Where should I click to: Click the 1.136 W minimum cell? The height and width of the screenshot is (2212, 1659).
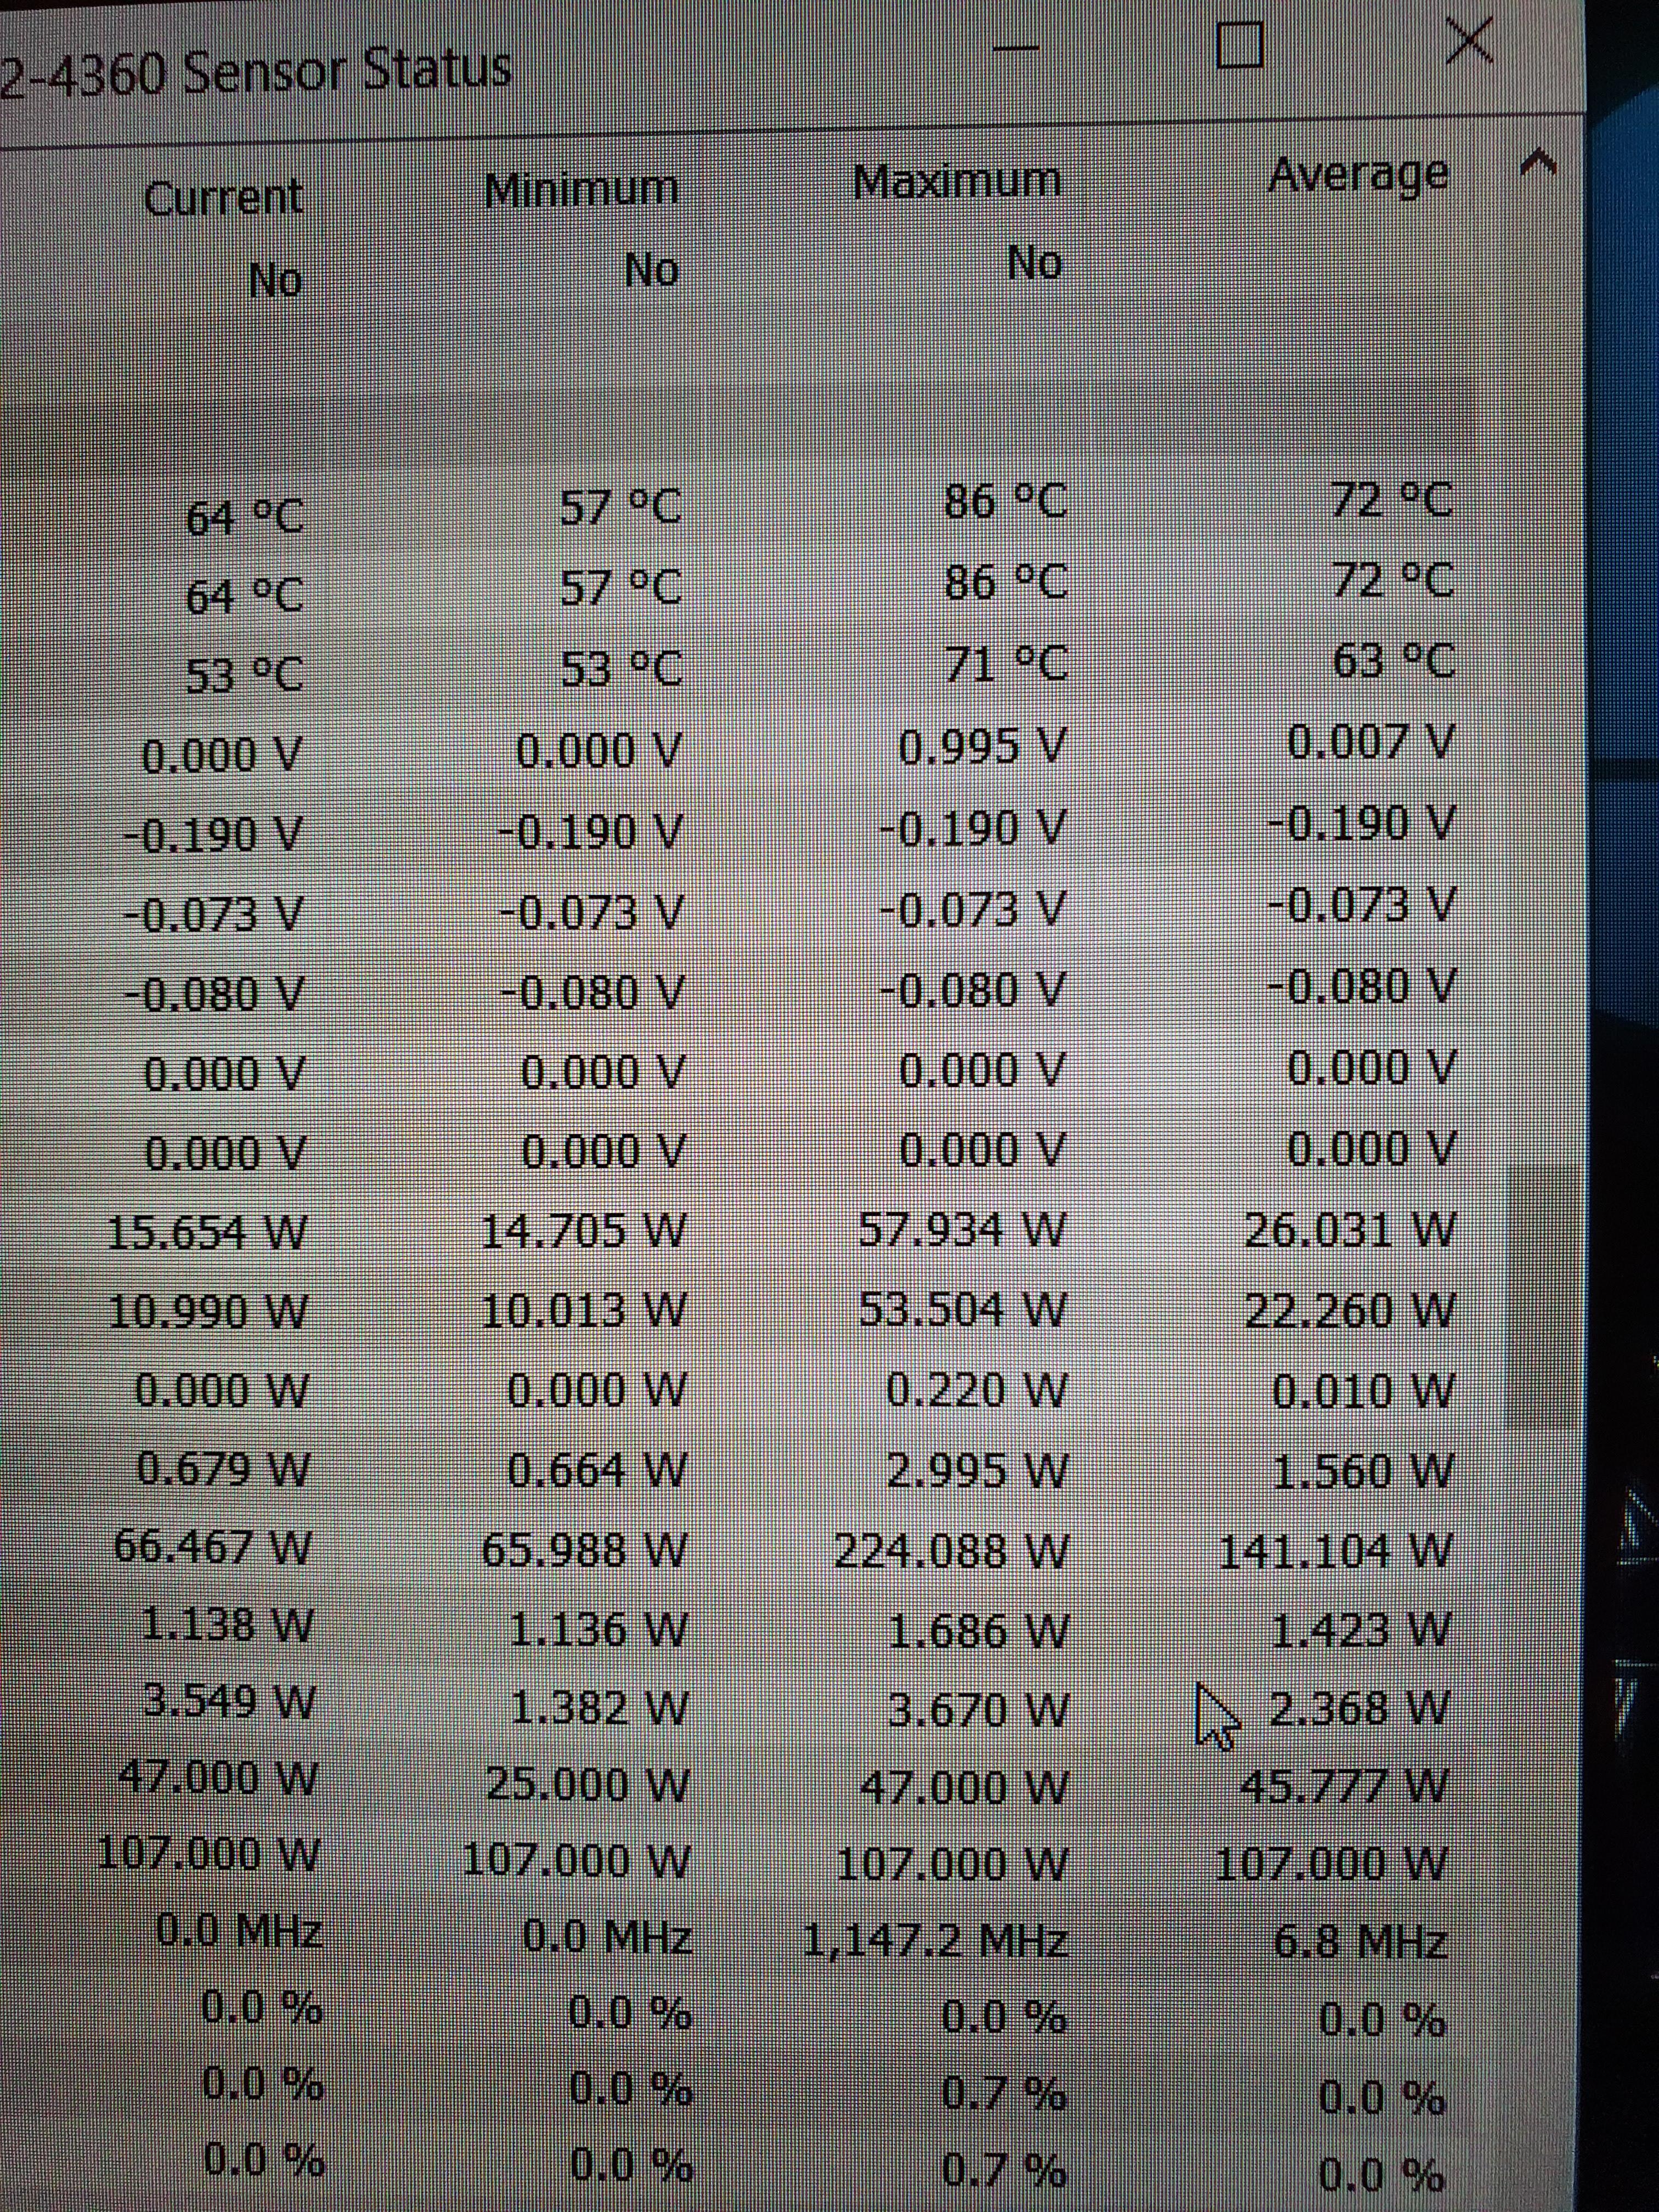(598, 1630)
